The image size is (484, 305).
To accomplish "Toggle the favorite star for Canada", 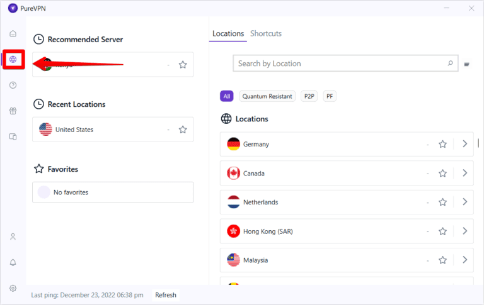I will coord(442,173).
